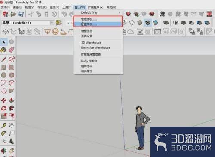Image resolution: width=215 pixels, height=157 pixels.
Task: Choose the Make Component tool
Action: (x=12, y=42)
